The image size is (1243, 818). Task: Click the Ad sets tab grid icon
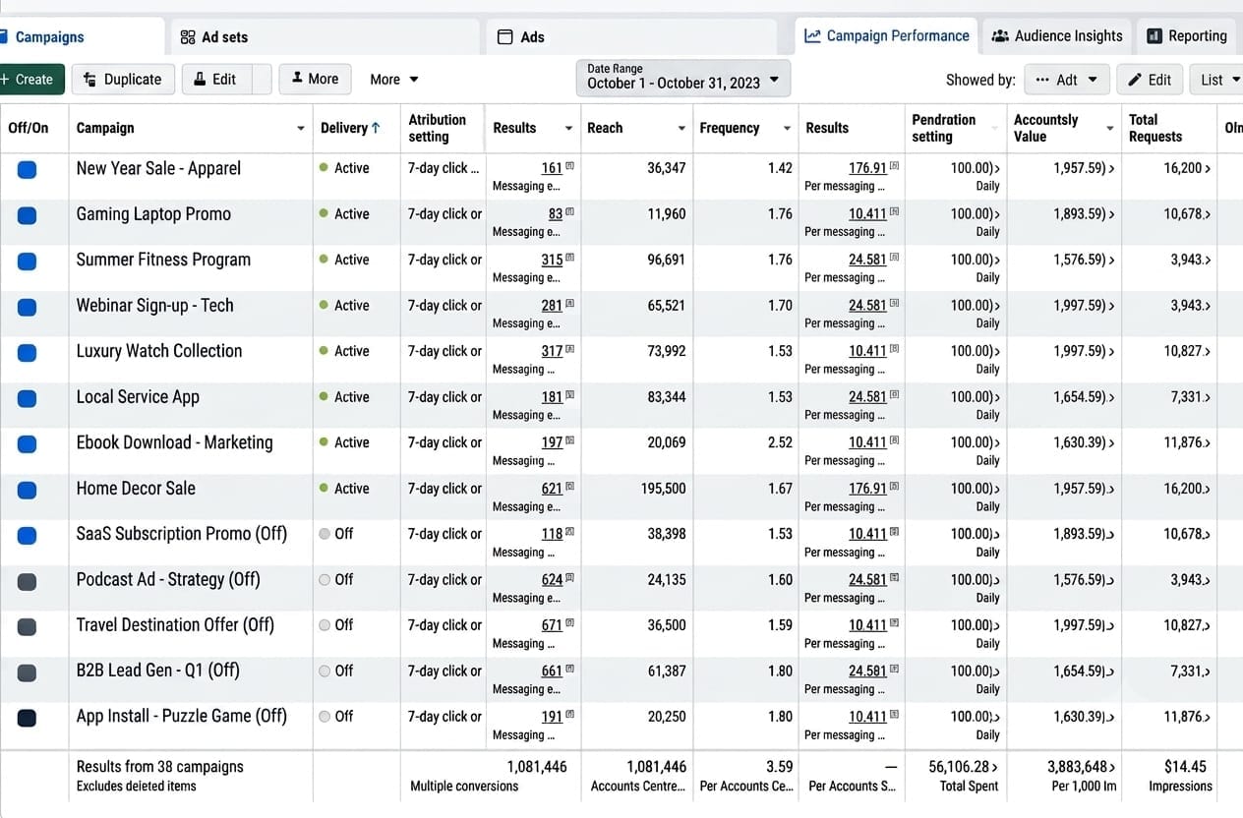(x=188, y=37)
